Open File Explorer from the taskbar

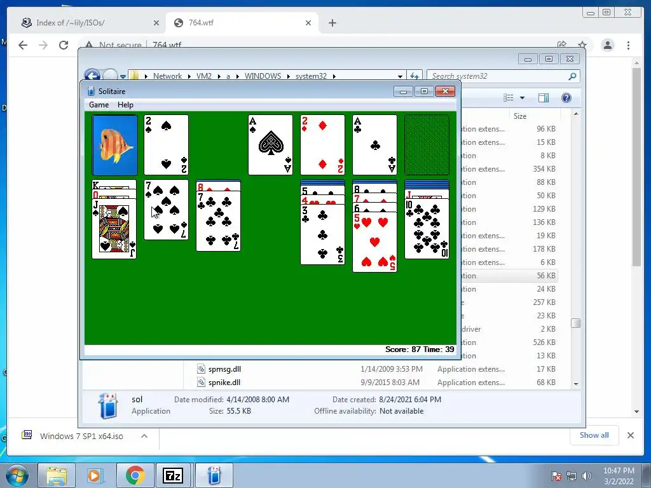(x=57, y=475)
